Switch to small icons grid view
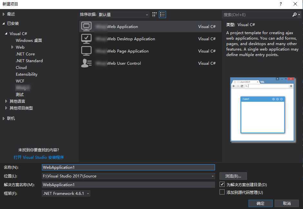303x209 pixels. (x=154, y=14)
